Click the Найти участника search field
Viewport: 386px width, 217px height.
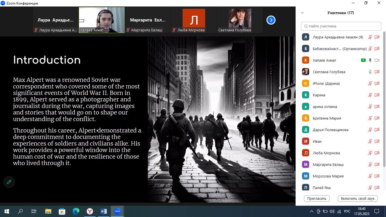point(341,26)
